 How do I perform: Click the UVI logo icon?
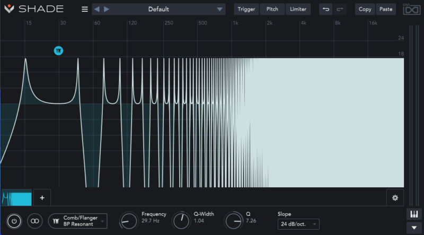[x=412, y=9]
